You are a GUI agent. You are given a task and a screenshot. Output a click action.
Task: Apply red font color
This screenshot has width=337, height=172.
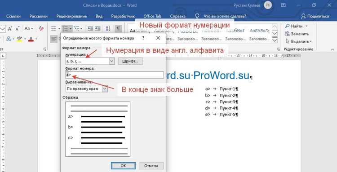(31, 39)
